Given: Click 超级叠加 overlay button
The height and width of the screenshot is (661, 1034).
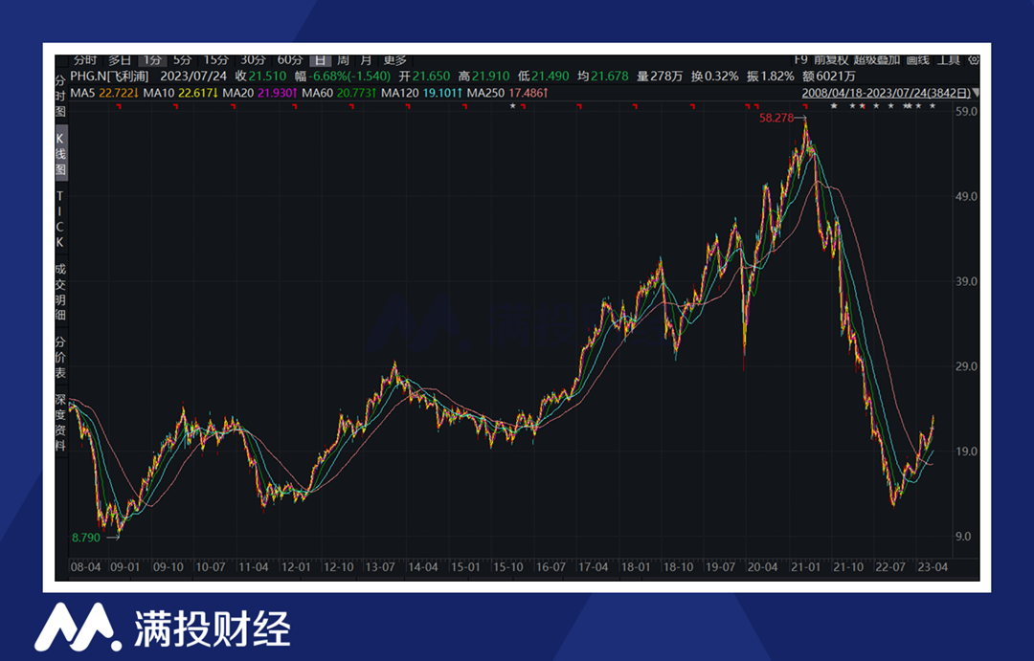Looking at the screenshot, I should click(876, 60).
